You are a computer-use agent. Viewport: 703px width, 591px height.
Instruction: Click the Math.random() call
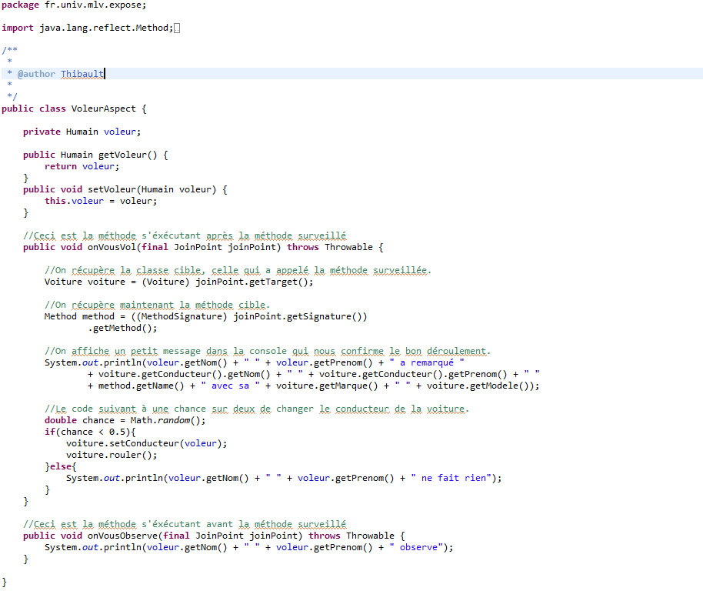point(168,420)
